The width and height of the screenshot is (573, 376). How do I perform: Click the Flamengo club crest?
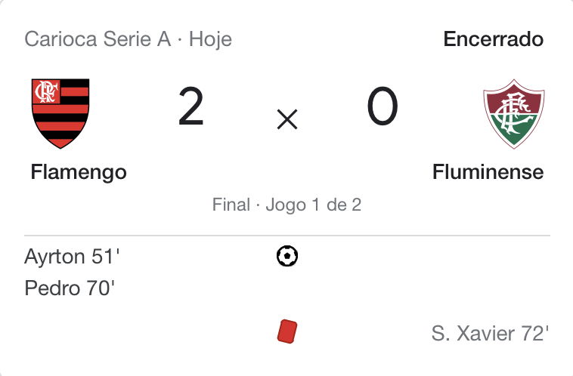(60, 113)
